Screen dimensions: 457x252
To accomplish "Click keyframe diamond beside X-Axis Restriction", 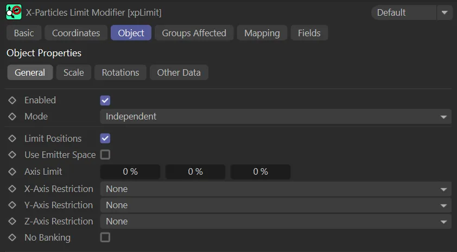I will pyautogui.click(x=12, y=189).
